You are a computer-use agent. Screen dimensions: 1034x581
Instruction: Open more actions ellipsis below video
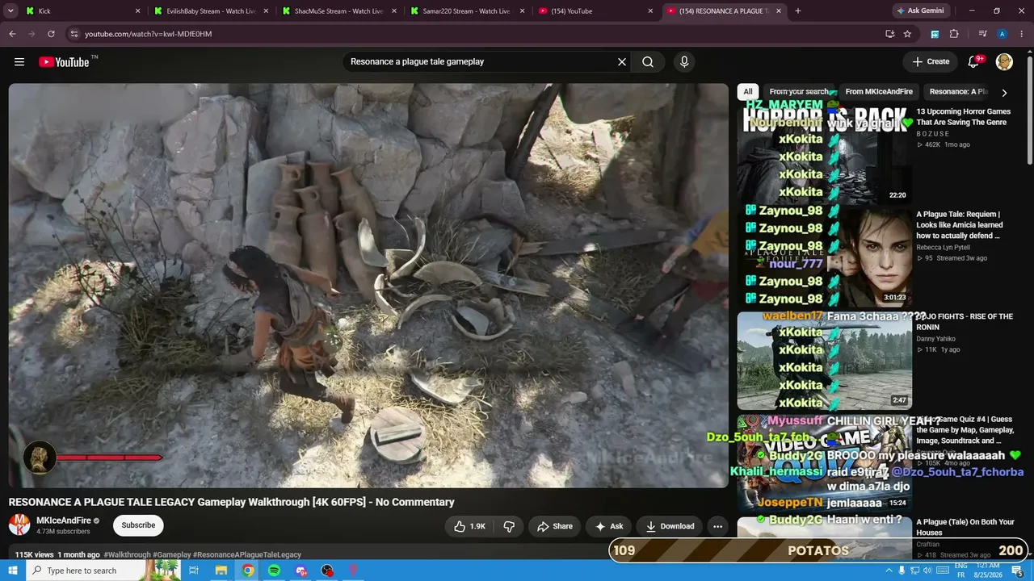click(x=717, y=526)
